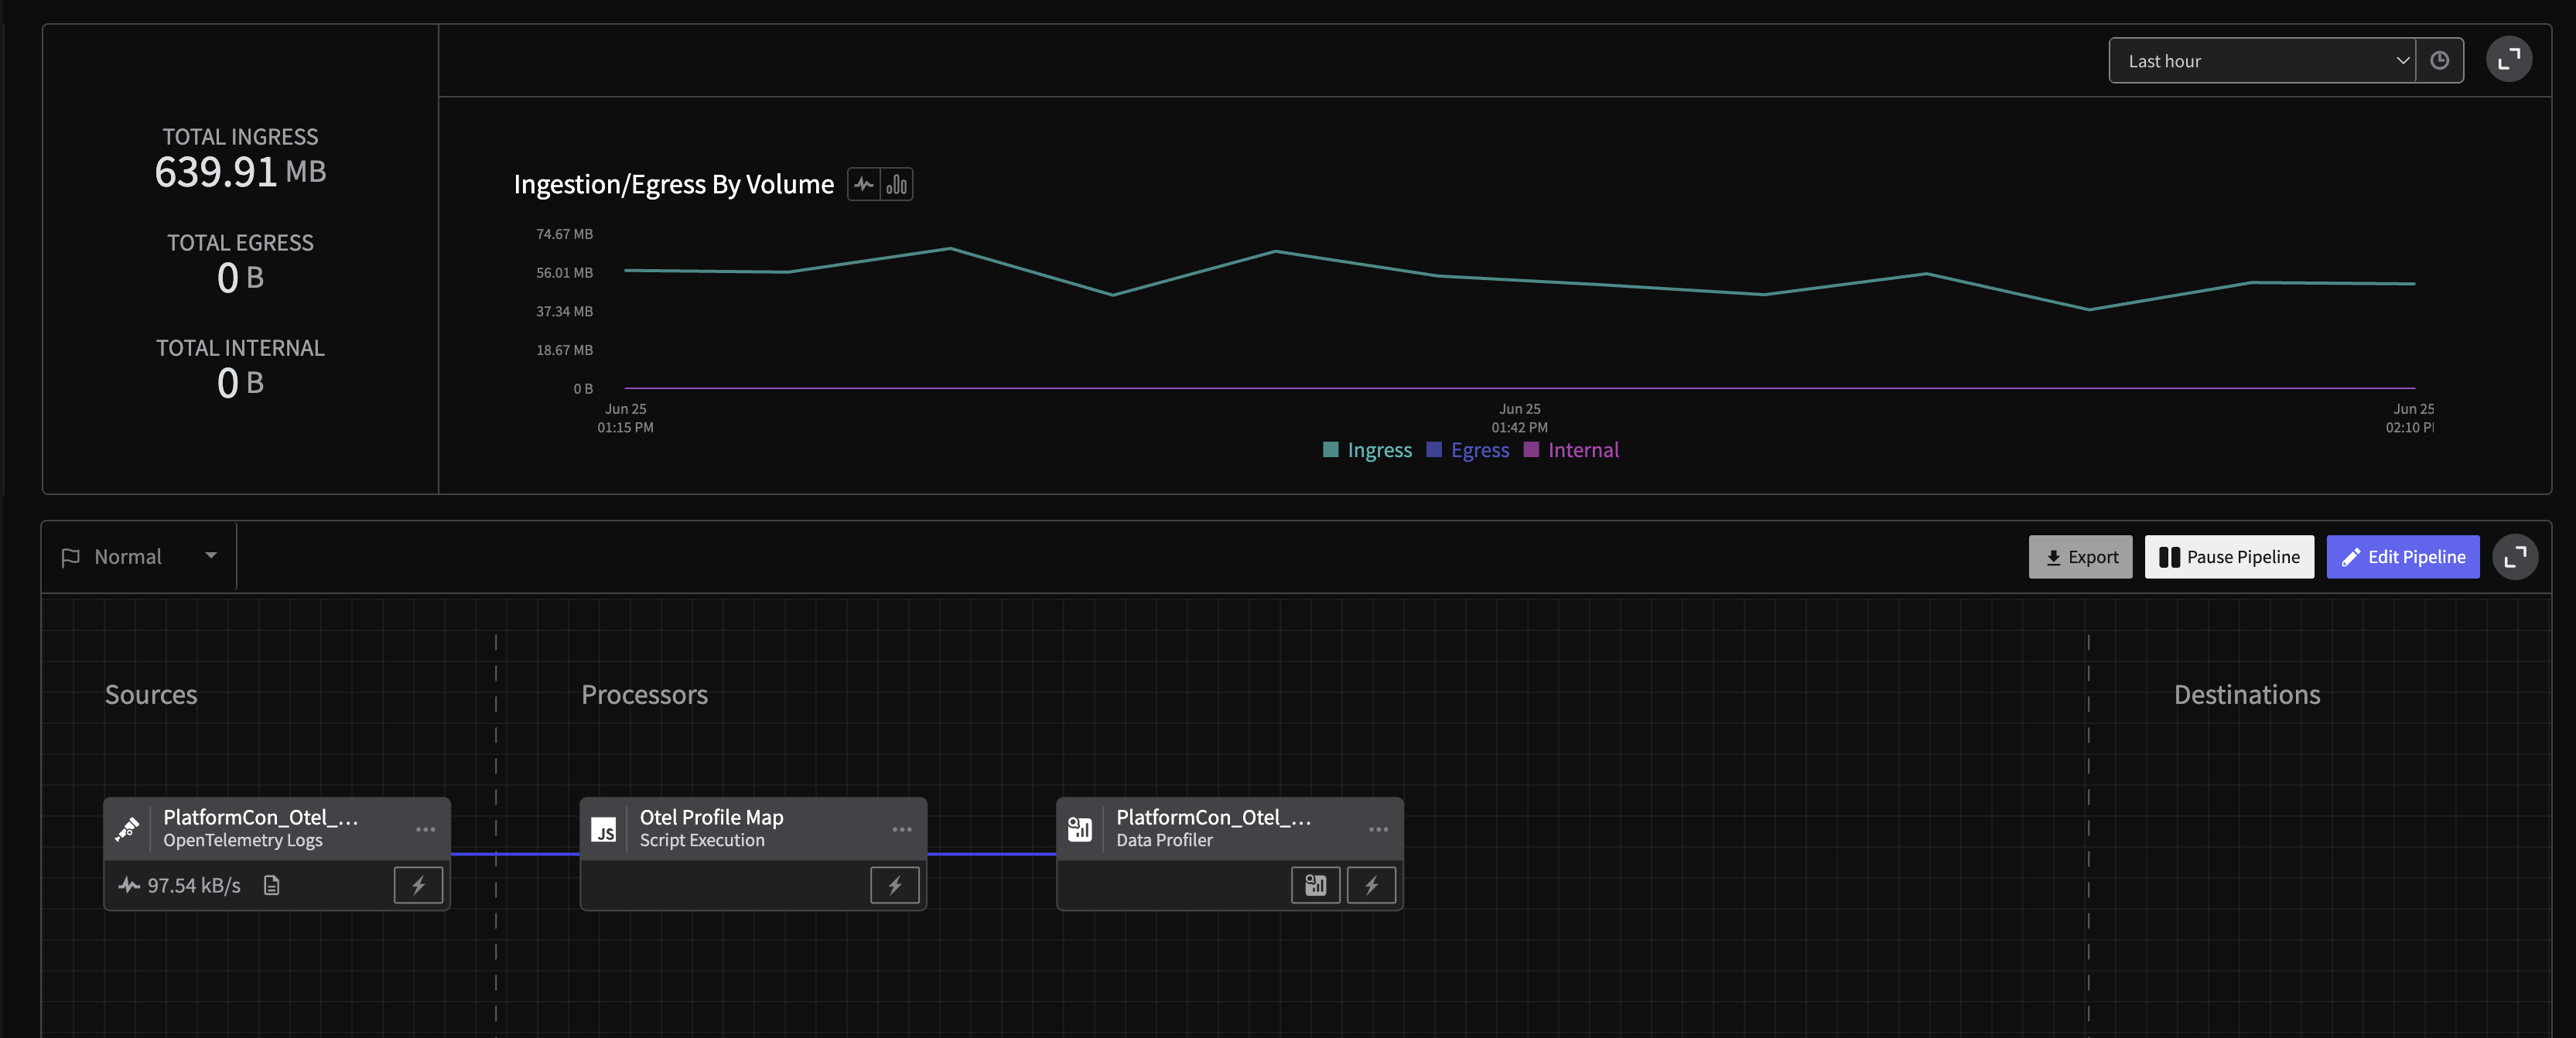Open options menu on Otel Profile Map
This screenshot has height=1038, width=2576.
[x=901, y=829]
